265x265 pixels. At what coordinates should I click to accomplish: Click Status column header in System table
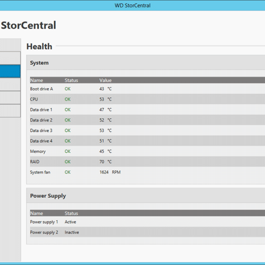pos(71,80)
